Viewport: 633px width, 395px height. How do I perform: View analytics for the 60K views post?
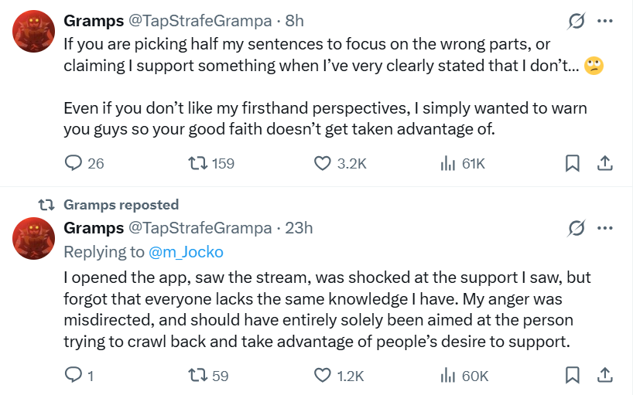447,375
